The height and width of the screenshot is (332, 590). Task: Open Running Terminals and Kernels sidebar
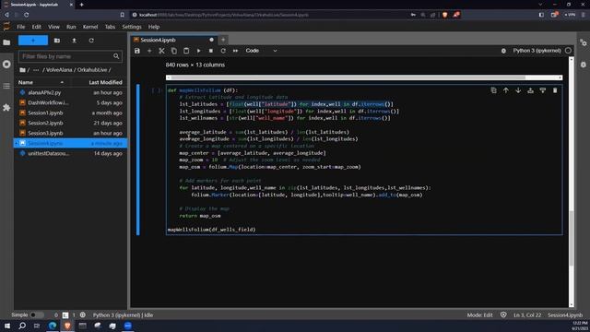pyautogui.click(x=6, y=64)
